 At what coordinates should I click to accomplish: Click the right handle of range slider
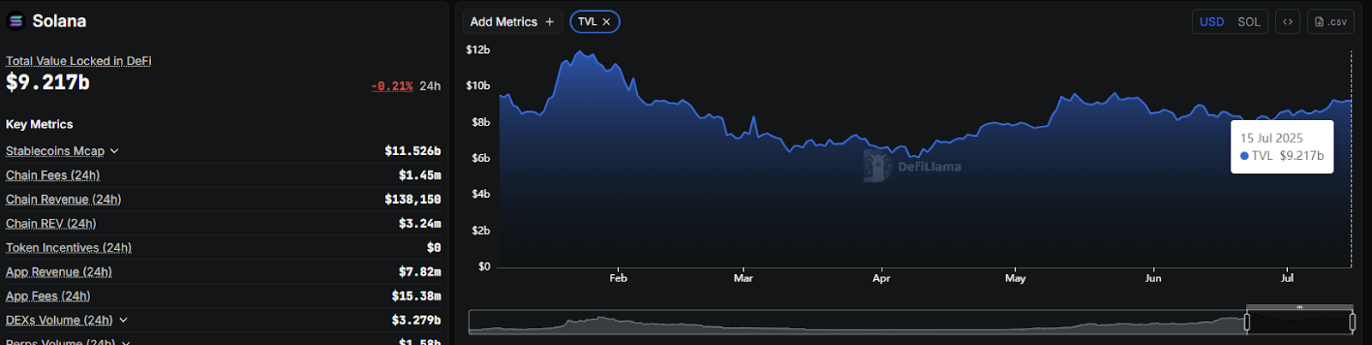pyautogui.click(x=1352, y=322)
